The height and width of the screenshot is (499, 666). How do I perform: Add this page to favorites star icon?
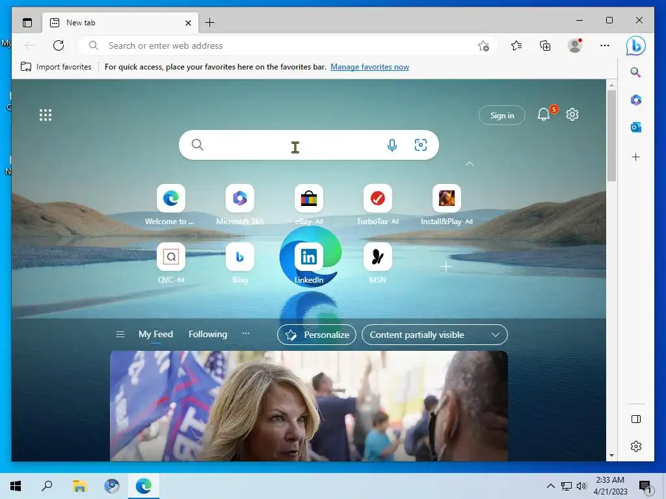click(x=483, y=46)
